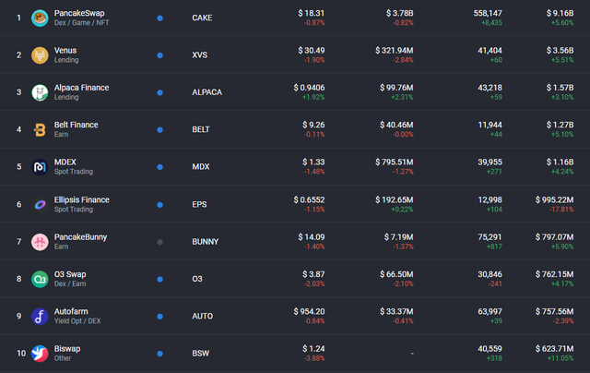The height and width of the screenshot is (373, 590).
Task: Select the ALPACA token symbol
Action: click(206, 92)
